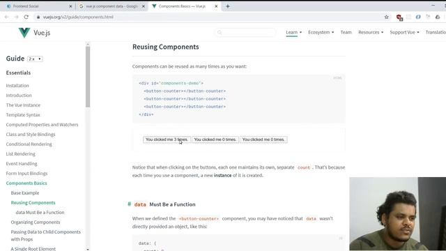Click the Reusing Components heading
This screenshot has width=446, height=251.
pos(166,47)
